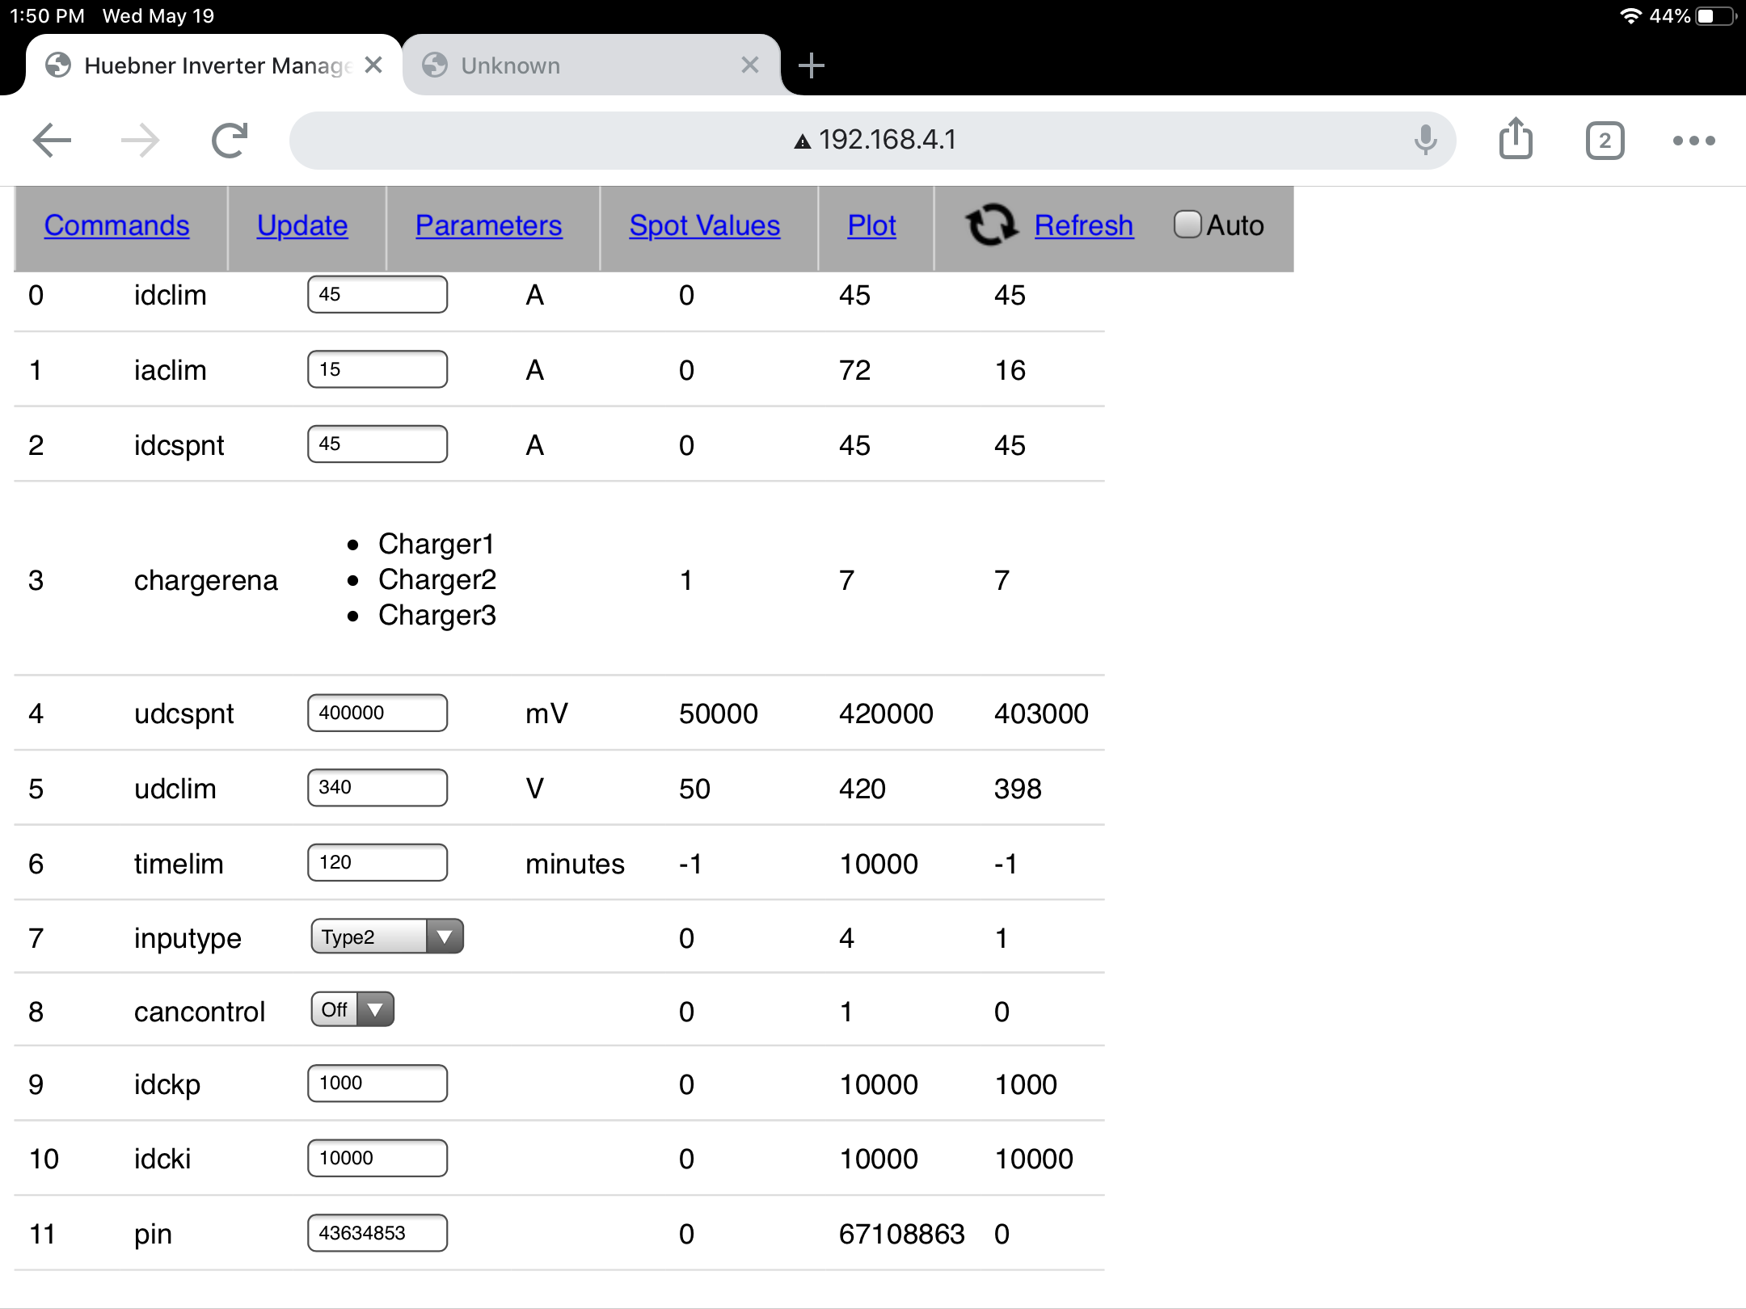Focus the pin number input field
This screenshot has height=1309, width=1746.
377,1233
